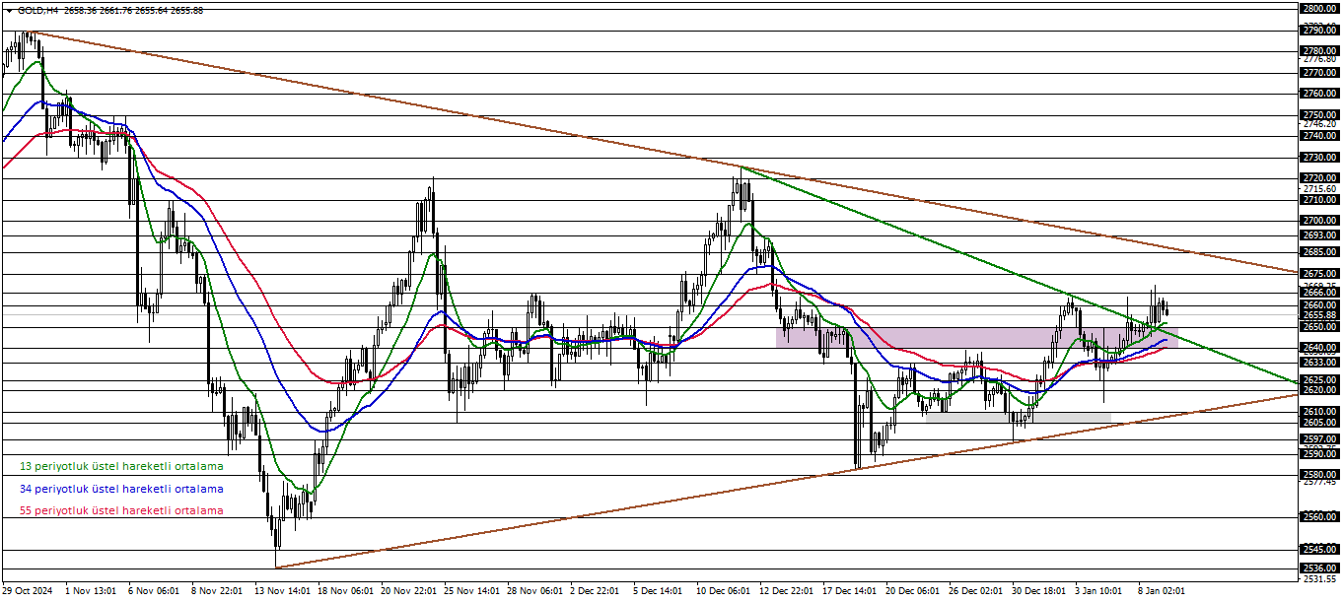Click the 6 Nov 06:01 time label
The width and height of the screenshot is (1343, 602).
[154, 591]
